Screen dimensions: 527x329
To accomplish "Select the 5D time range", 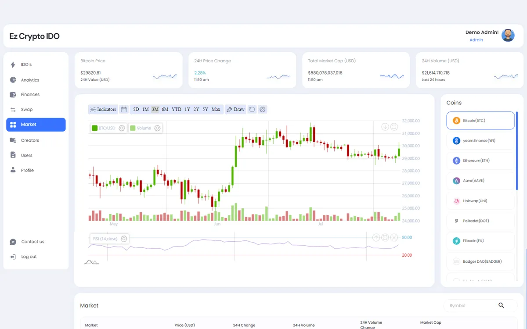I will click(x=136, y=109).
